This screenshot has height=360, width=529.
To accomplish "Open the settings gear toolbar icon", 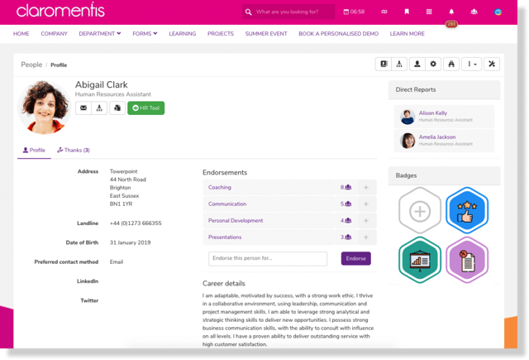I will pos(433,64).
